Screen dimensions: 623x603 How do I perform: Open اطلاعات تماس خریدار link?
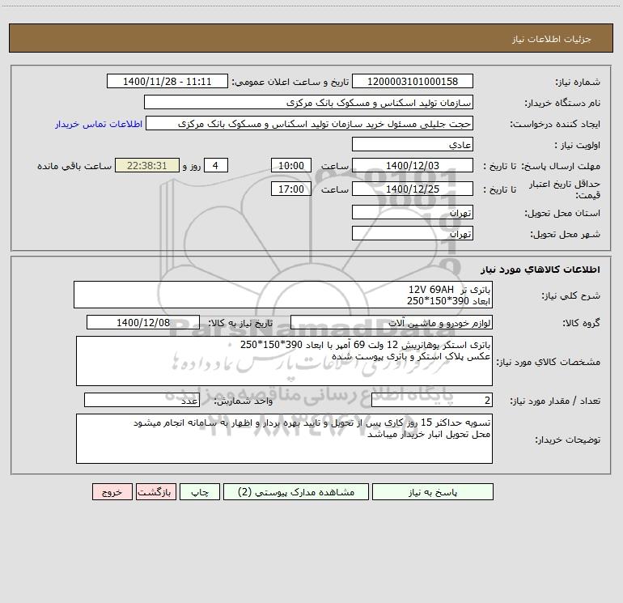99,124
